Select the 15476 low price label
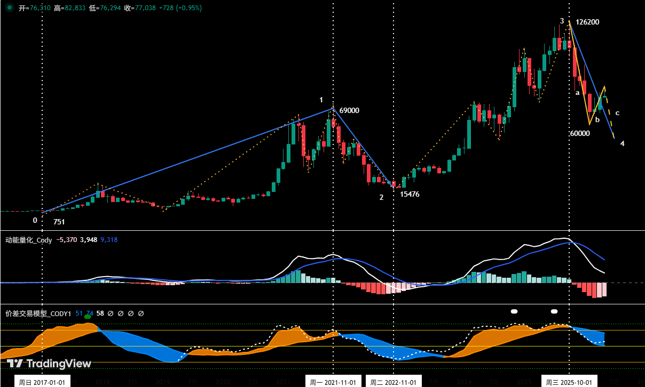645x387 pixels. coord(410,195)
